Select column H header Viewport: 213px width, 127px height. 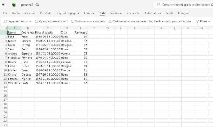(121, 28)
